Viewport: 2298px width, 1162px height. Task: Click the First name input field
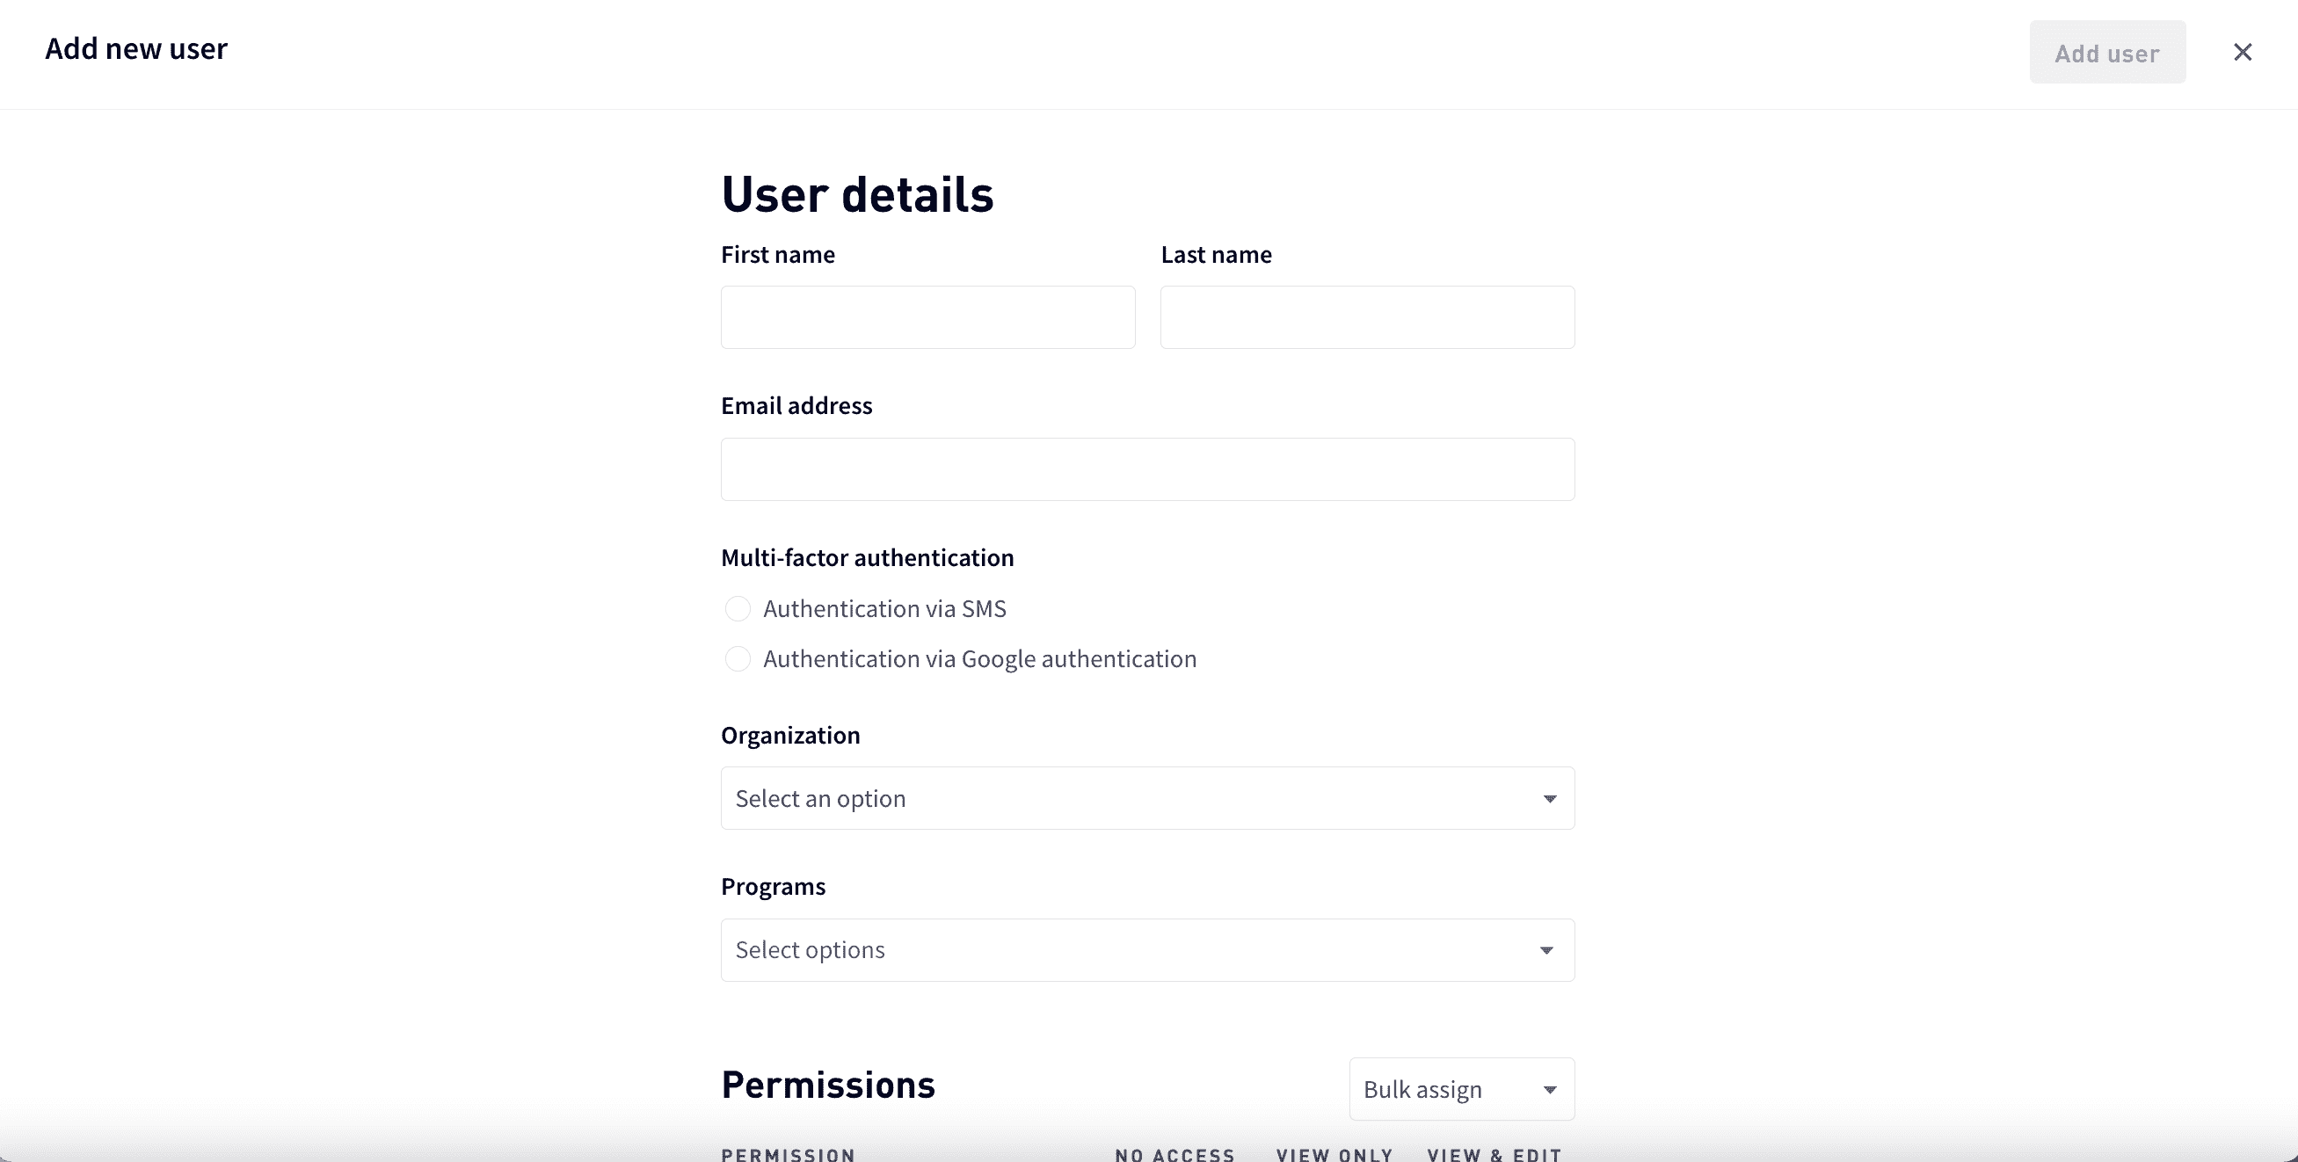pos(927,317)
